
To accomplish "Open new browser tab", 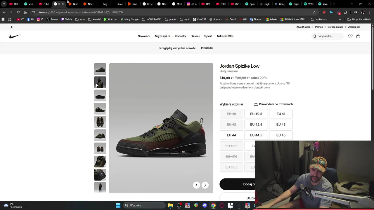I will pyautogui.click(x=334, y=4).
